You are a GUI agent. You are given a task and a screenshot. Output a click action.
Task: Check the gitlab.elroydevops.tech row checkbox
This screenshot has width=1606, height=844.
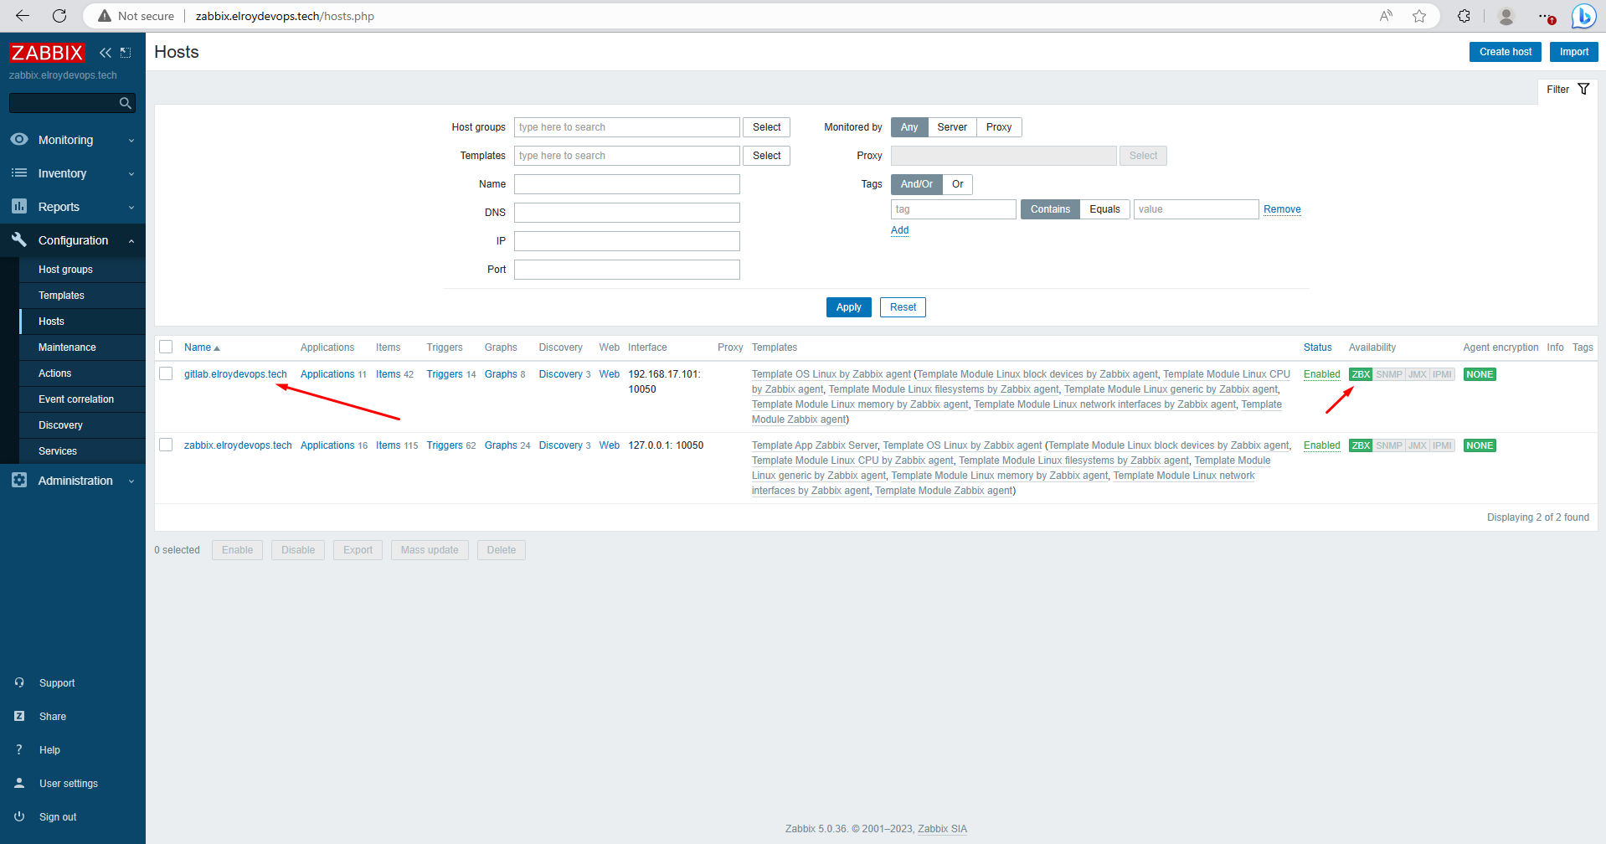pos(166,373)
